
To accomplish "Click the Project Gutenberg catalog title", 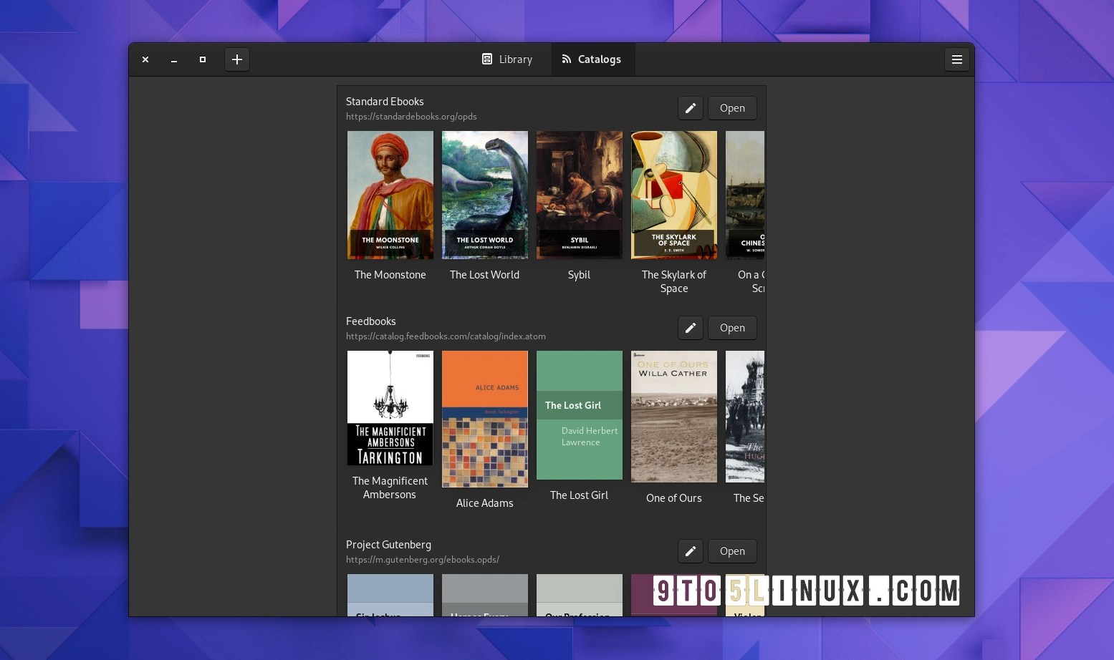I will (x=388, y=545).
